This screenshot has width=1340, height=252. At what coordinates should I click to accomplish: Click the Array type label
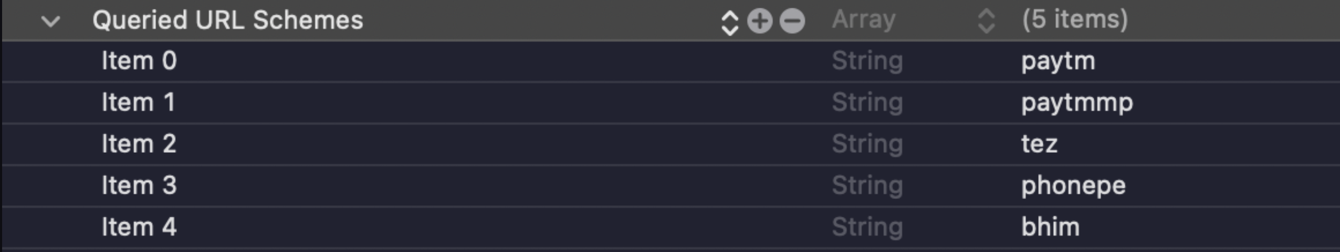coord(863,20)
